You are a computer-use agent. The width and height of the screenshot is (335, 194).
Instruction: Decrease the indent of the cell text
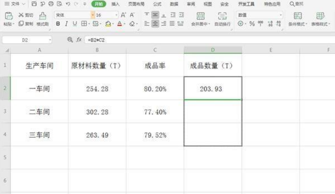pyautogui.click(x=173, y=15)
